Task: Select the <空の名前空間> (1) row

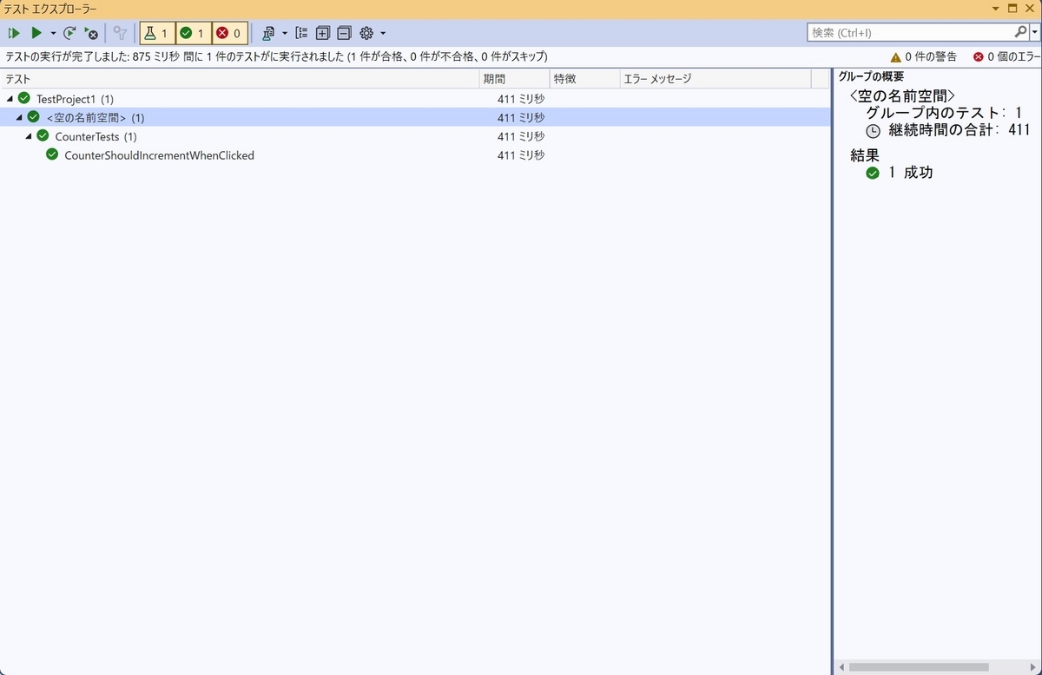Action: coord(415,117)
